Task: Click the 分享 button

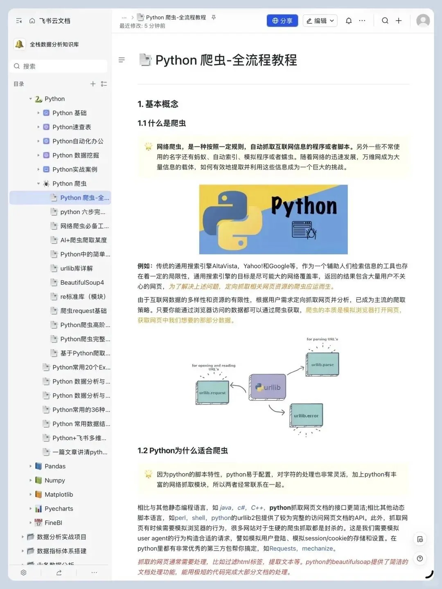Action: pos(282,20)
